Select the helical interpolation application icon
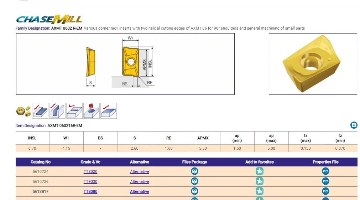This screenshot has height=200, width=360. coord(92,111)
